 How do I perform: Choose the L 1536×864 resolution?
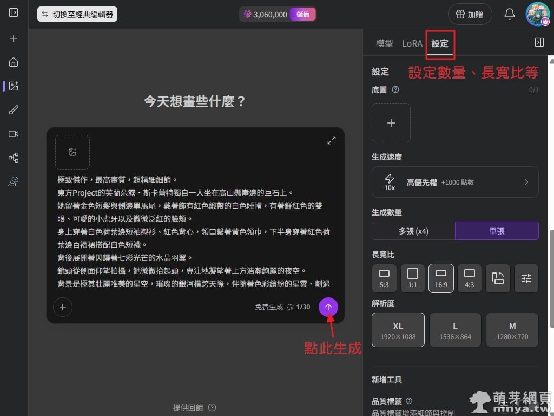click(x=455, y=330)
